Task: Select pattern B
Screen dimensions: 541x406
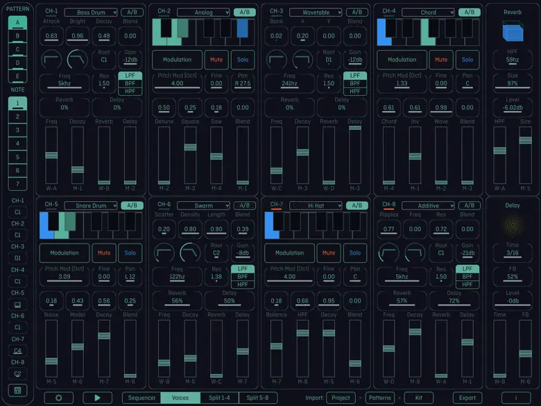Action: (17, 36)
